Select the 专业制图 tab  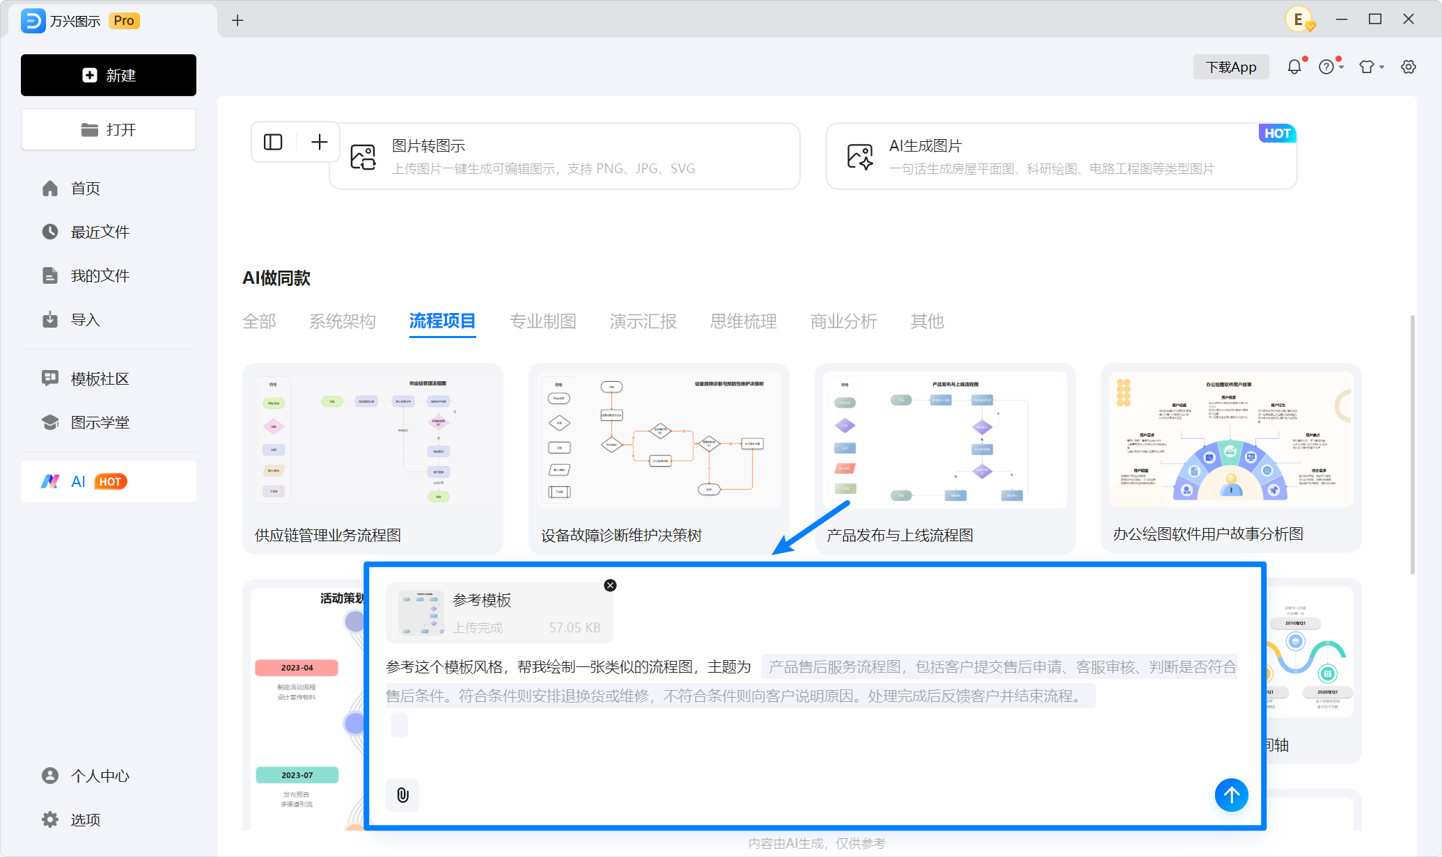[x=543, y=321]
